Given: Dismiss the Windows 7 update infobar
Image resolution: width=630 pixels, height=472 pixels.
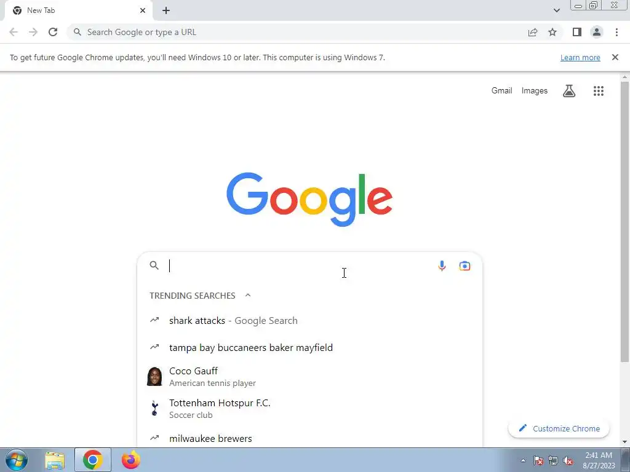Looking at the screenshot, I should click(615, 57).
